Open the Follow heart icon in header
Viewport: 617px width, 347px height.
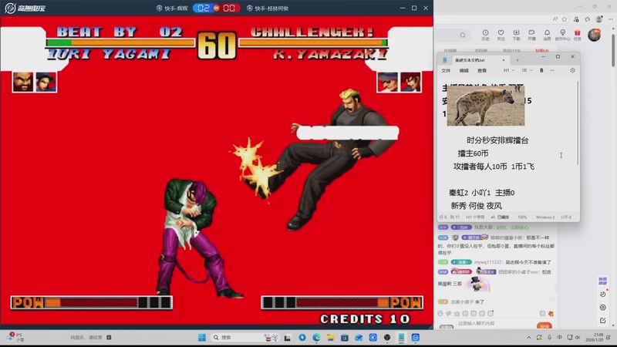[501, 35]
